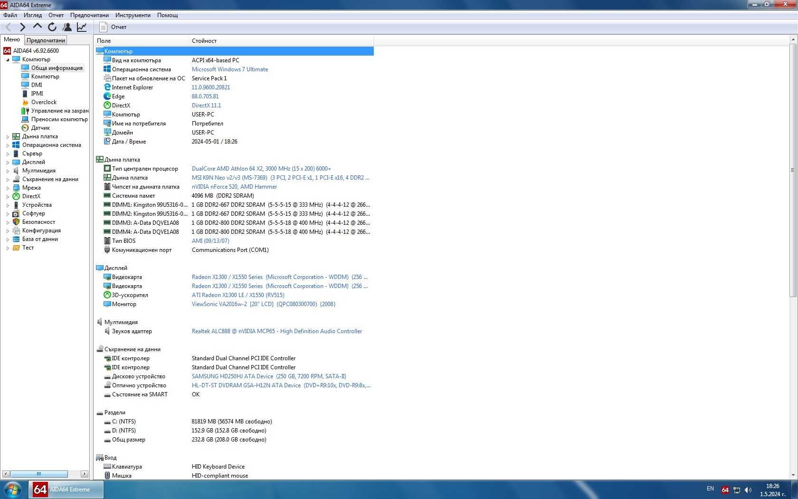Click the Back navigation arrow

tap(8, 27)
